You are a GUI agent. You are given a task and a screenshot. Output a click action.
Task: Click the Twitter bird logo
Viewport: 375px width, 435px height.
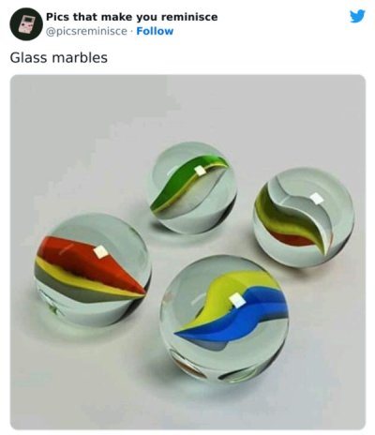357,16
